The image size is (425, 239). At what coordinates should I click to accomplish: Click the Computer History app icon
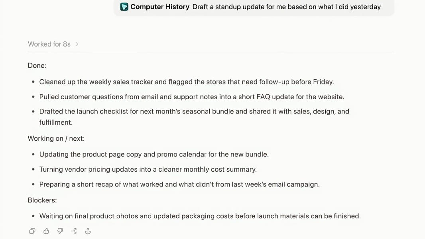pyautogui.click(x=124, y=7)
